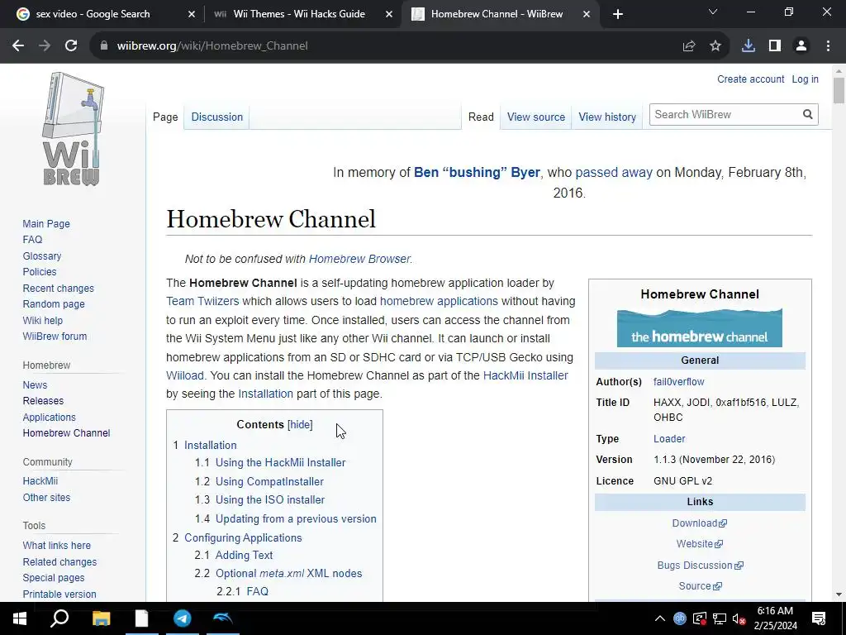Open the Discussion tab
This screenshot has width=846, height=635.
(x=217, y=117)
